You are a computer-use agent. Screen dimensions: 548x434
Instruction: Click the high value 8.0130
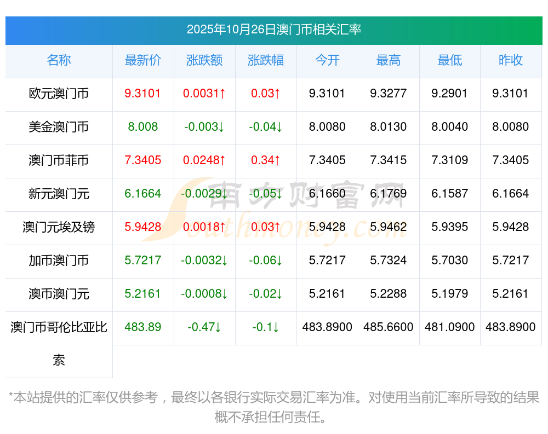click(389, 127)
